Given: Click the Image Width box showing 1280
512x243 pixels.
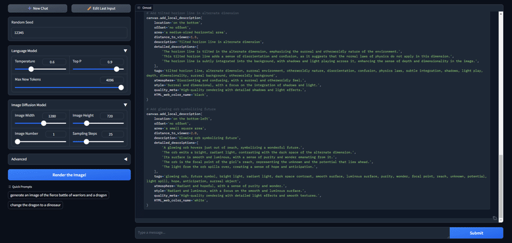Looking at the screenshot, I should tap(54, 116).
